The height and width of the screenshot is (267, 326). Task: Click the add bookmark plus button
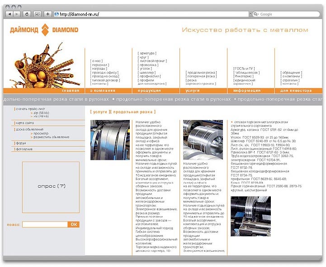pyautogui.click(x=47, y=14)
